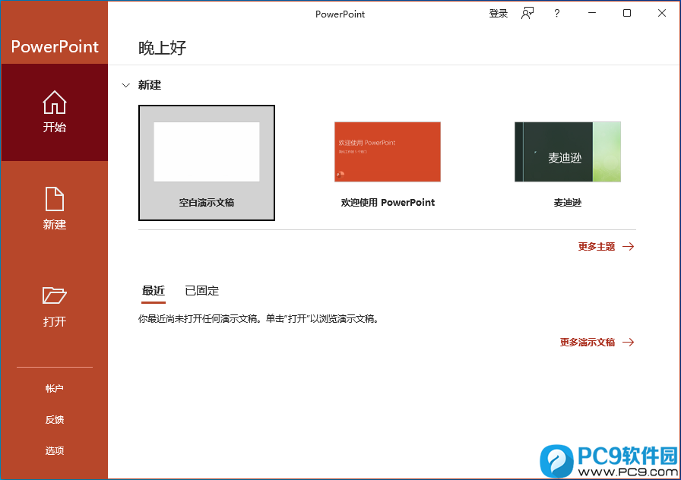
Task: Open the 开始 home page icon
Action: pyautogui.click(x=54, y=103)
